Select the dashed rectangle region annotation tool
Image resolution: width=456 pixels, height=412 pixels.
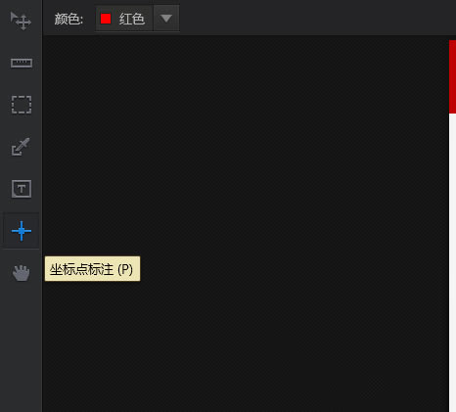[x=22, y=105]
